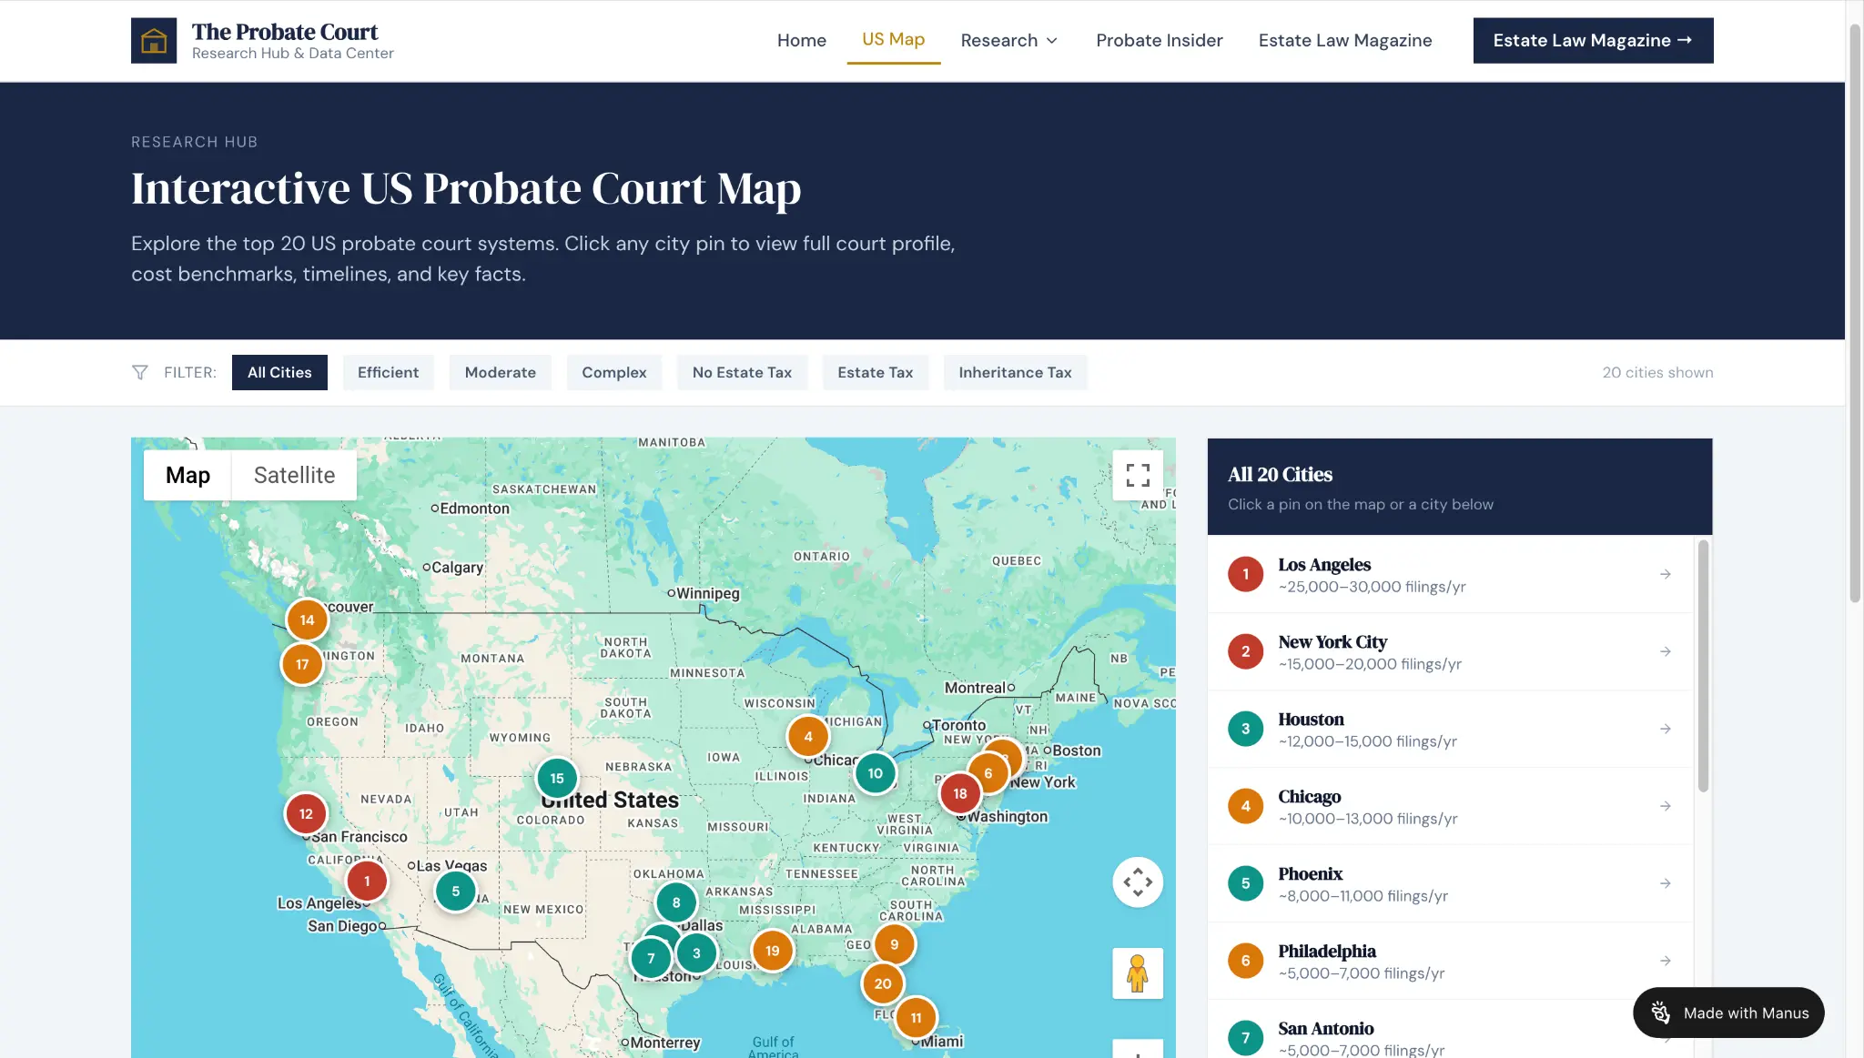Click map pin 12 near San Francisco
This screenshot has width=1864, height=1058.
point(306,813)
